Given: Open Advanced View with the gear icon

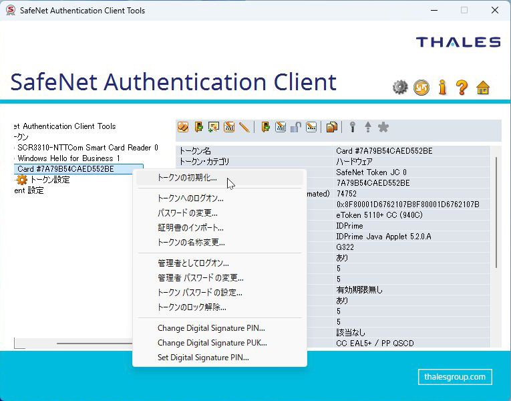Looking at the screenshot, I should coord(400,88).
